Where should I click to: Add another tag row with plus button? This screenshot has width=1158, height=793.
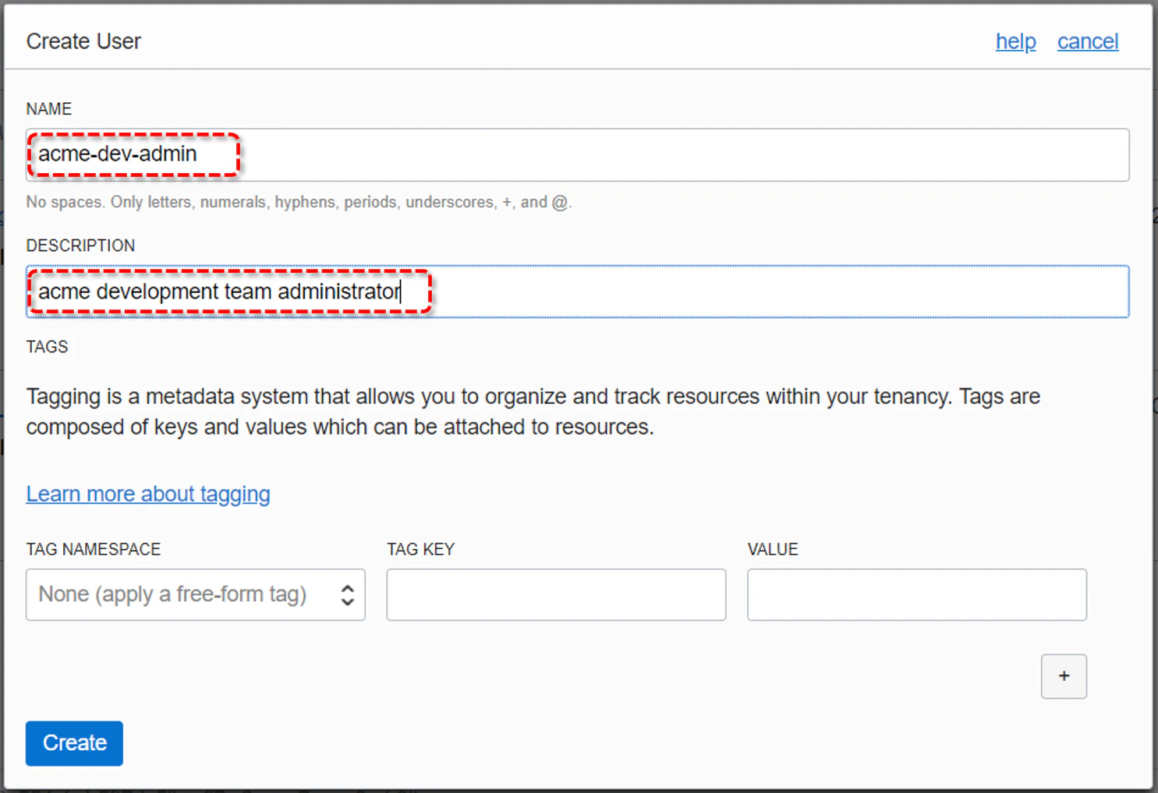1064,676
